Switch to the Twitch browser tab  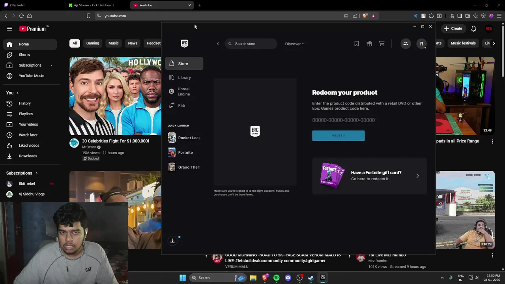click(x=32, y=5)
